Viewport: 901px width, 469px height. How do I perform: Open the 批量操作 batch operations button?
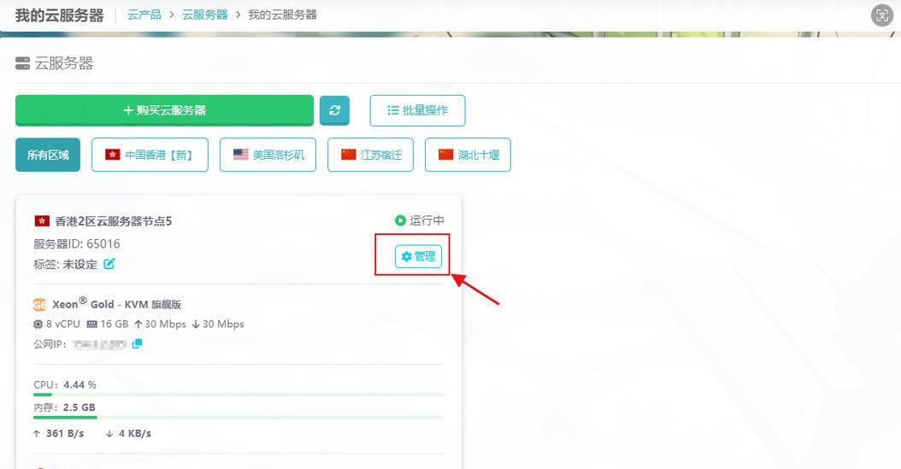(418, 110)
